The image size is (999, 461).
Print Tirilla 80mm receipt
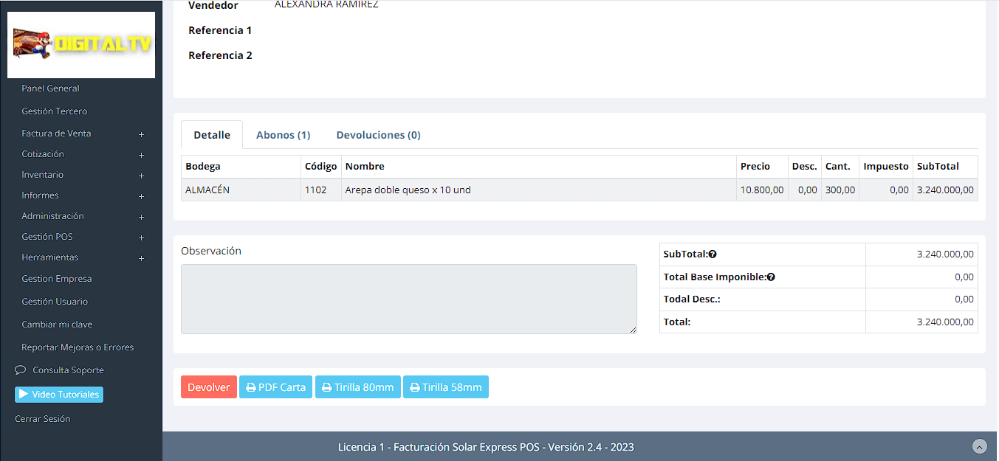click(357, 387)
